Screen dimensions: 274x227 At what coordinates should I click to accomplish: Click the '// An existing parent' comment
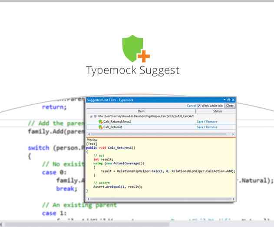(79, 205)
